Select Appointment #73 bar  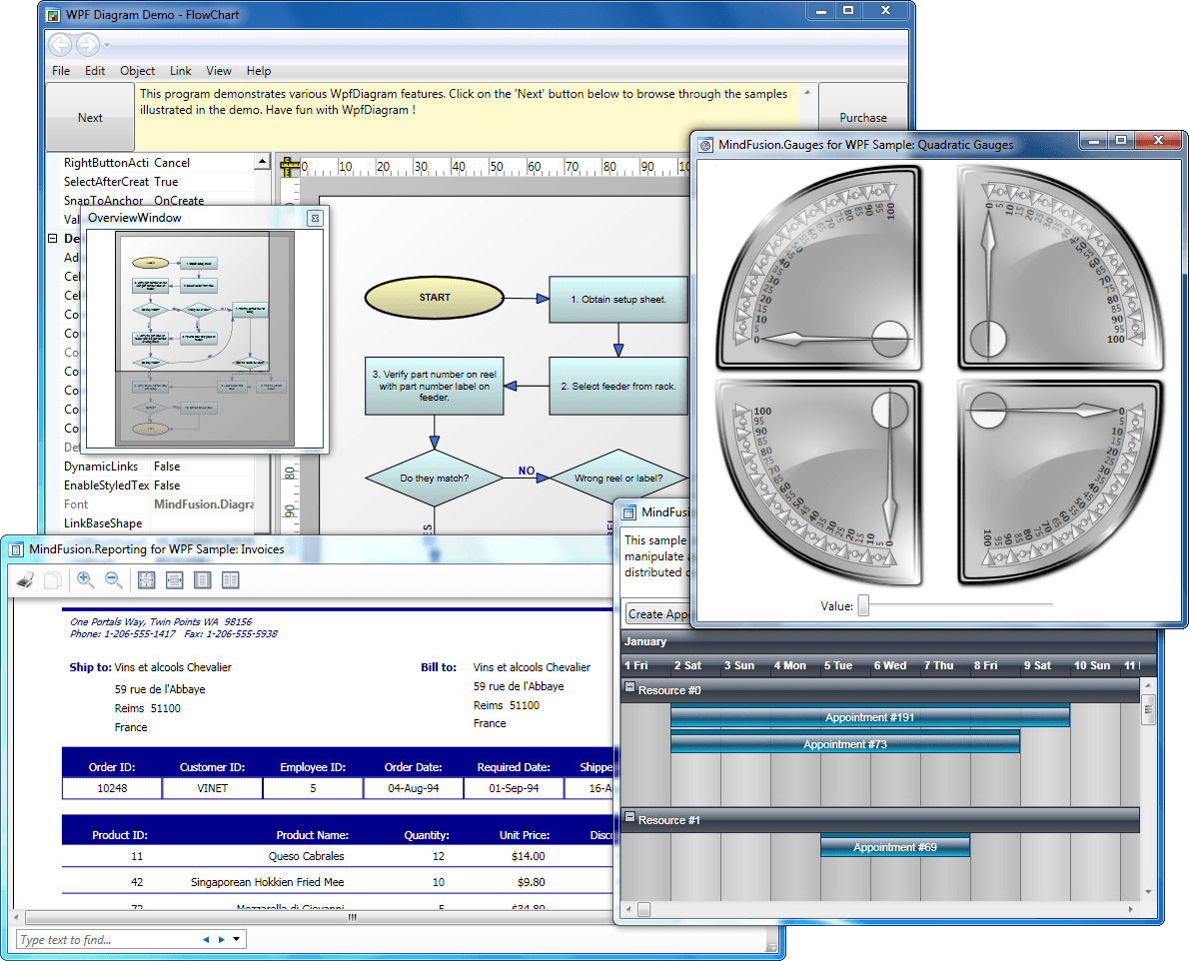(x=844, y=743)
